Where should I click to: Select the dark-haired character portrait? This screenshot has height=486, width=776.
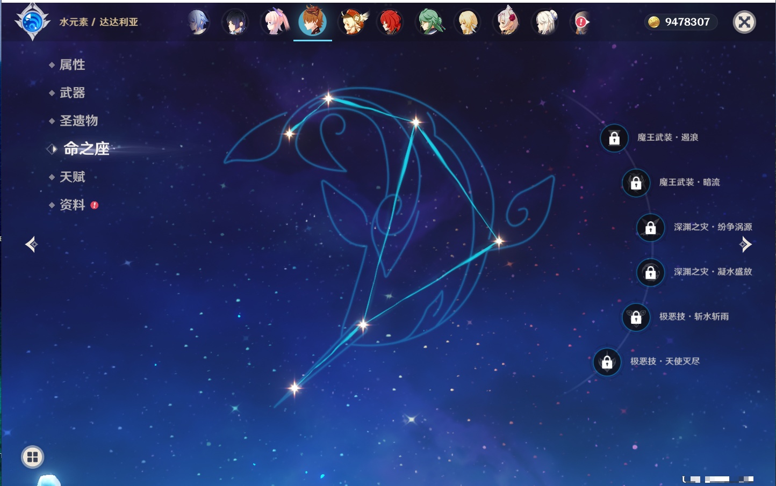pos(236,23)
